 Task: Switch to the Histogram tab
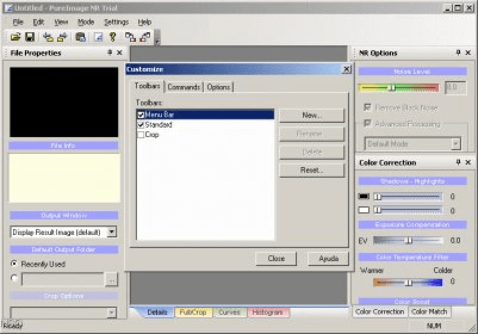(x=268, y=312)
